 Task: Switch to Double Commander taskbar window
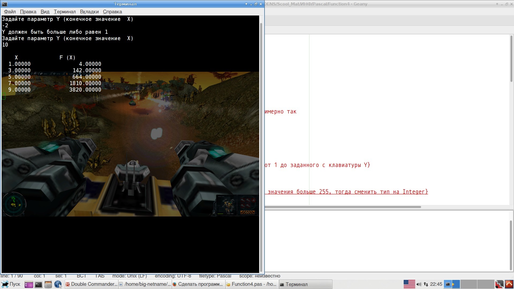point(91,284)
